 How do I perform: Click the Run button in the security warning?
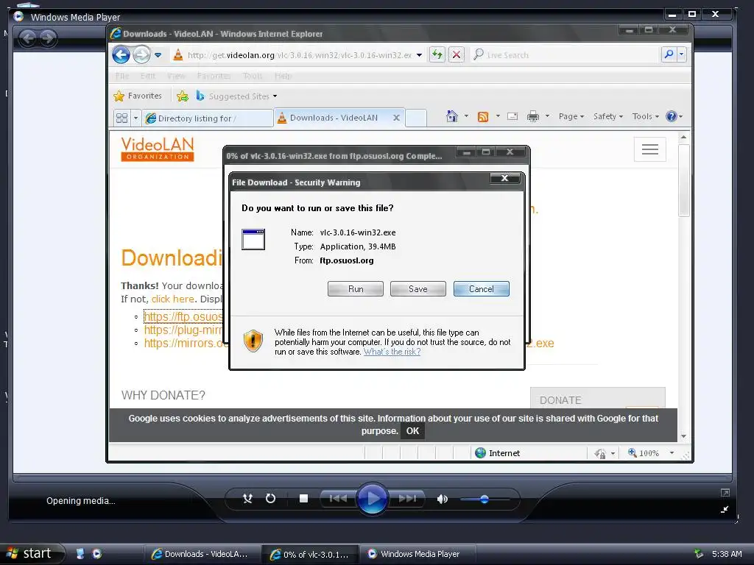tap(356, 288)
